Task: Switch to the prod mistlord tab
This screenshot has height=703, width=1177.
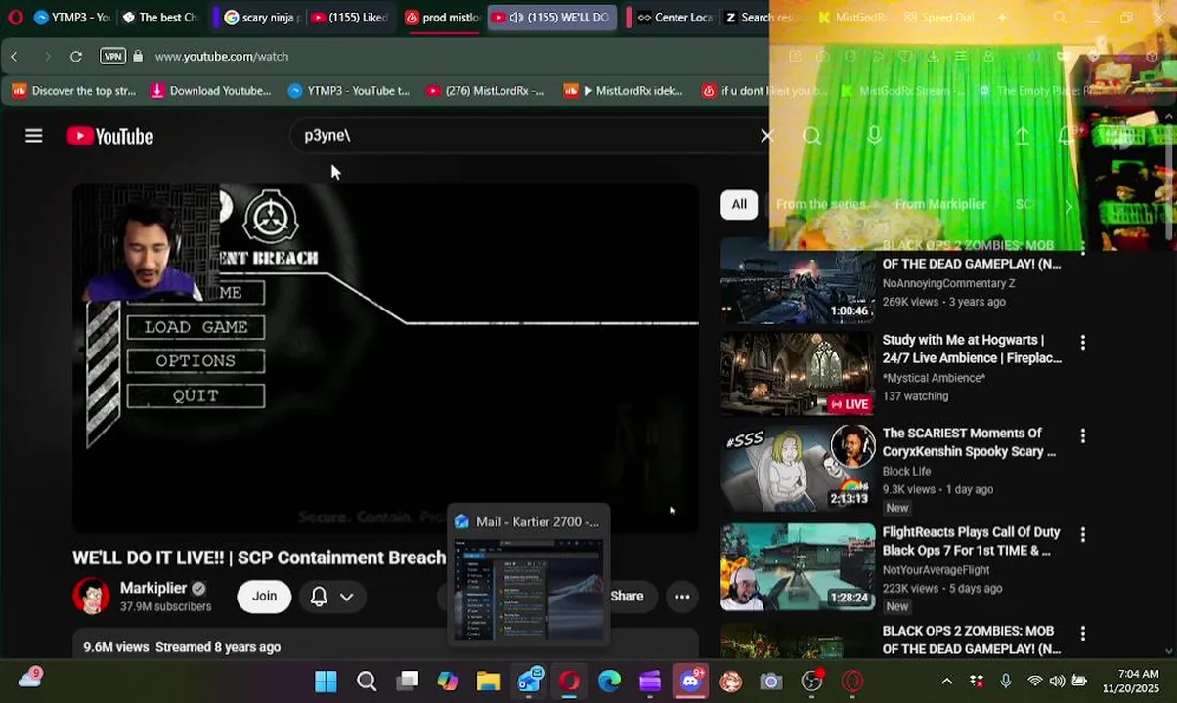Action: pos(442,18)
